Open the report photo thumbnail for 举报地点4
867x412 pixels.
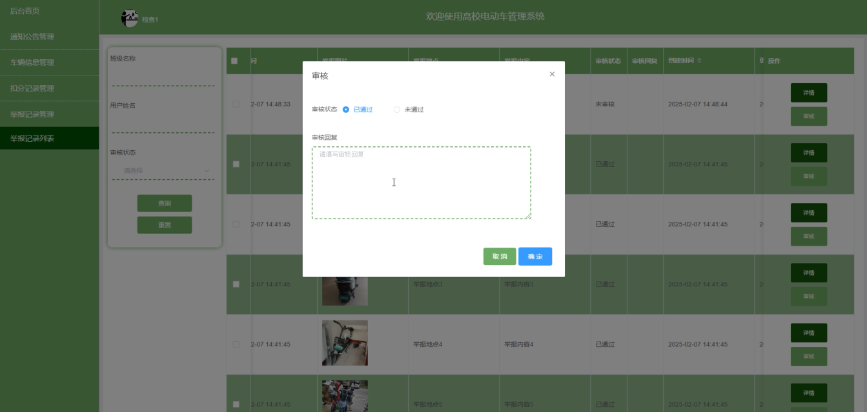pos(345,343)
